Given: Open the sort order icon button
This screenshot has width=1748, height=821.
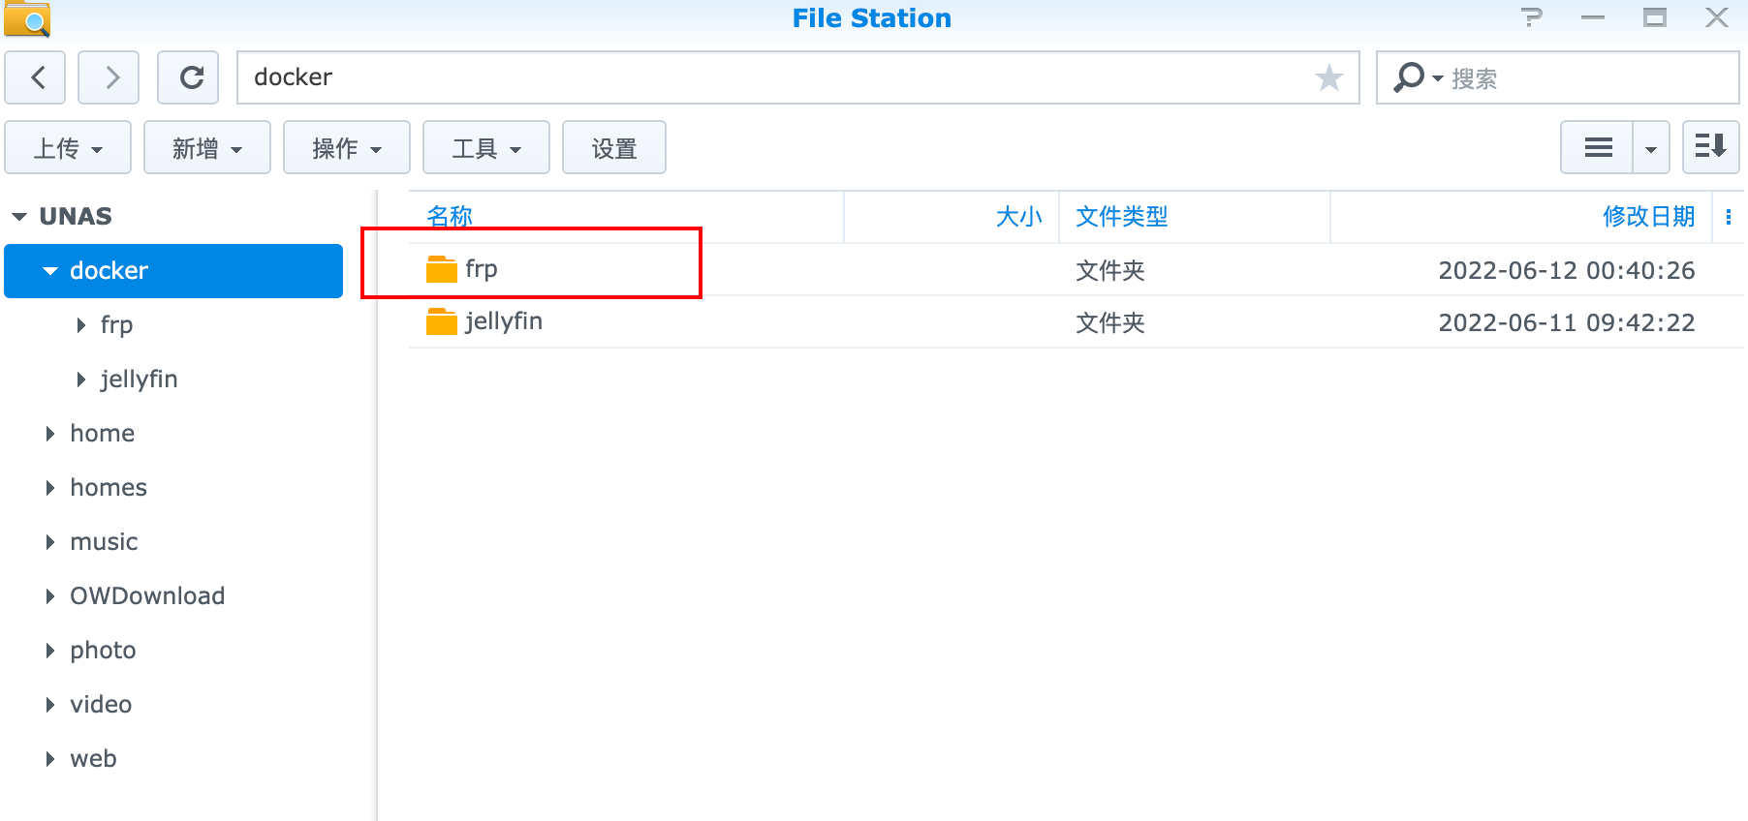Looking at the screenshot, I should pos(1710,147).
